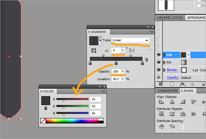This screenshot has width=206, height=139.
Task: Click the Add New Effect fx icon
Action: [x=183, y=84]
